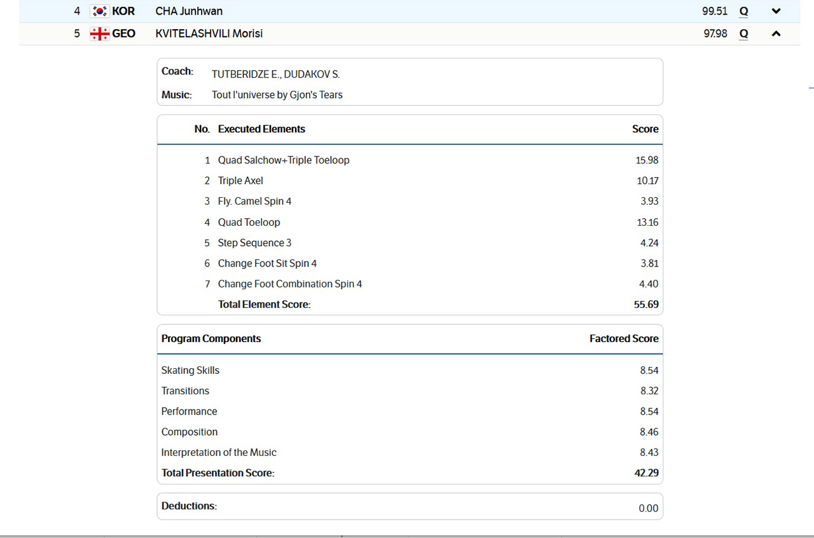Click the Deductions value 0.00
The width and height of the screenshot is (814, 538).
(648, 508)
